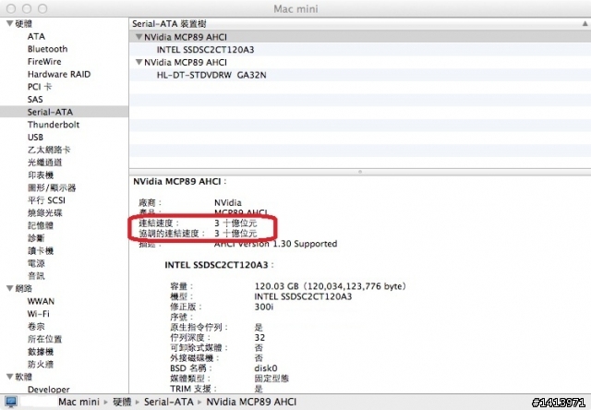Select INTEL SSDSC2CT120A3 in device tree
This screenshot has width=591, height=410.
point(360,50)
